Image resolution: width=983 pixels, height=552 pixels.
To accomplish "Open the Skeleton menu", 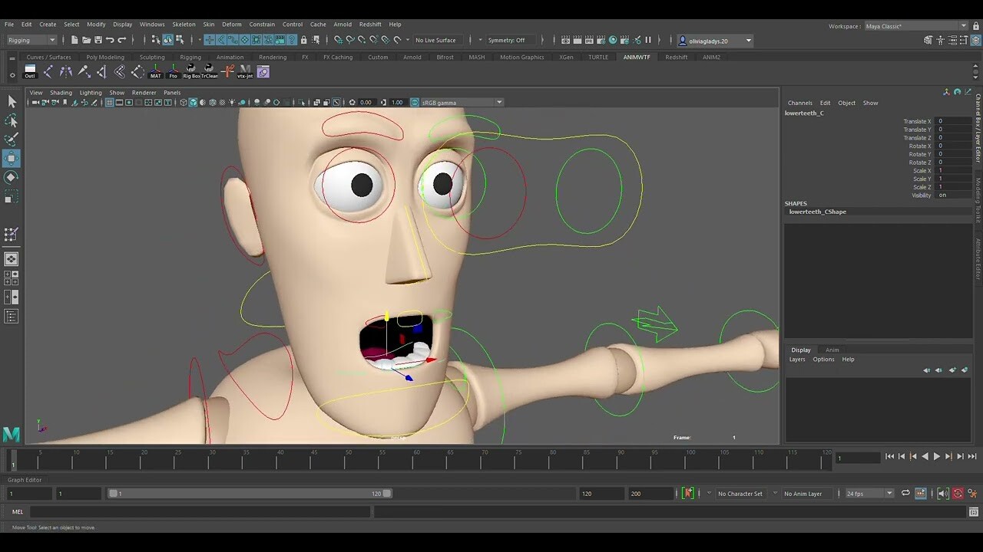I will pos(184,24).
